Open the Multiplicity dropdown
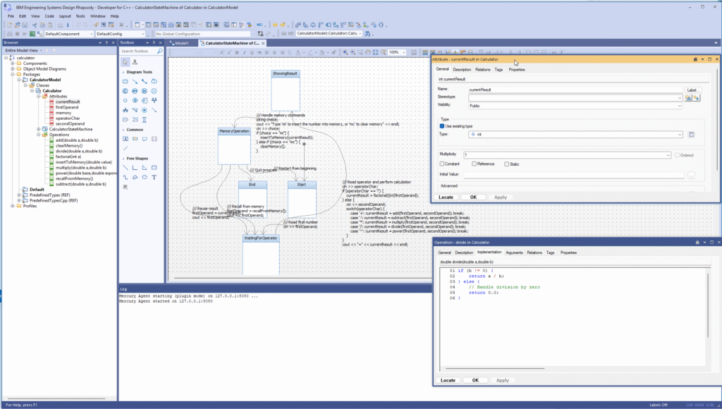722x409 pixels. click(x=668, y=155)
